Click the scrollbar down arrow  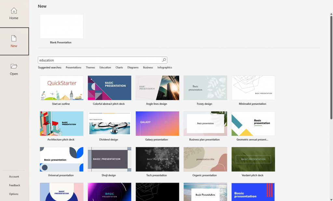click(x=331, y=199)
